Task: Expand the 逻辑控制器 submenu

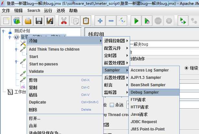Action: click(x=116, y=41)
